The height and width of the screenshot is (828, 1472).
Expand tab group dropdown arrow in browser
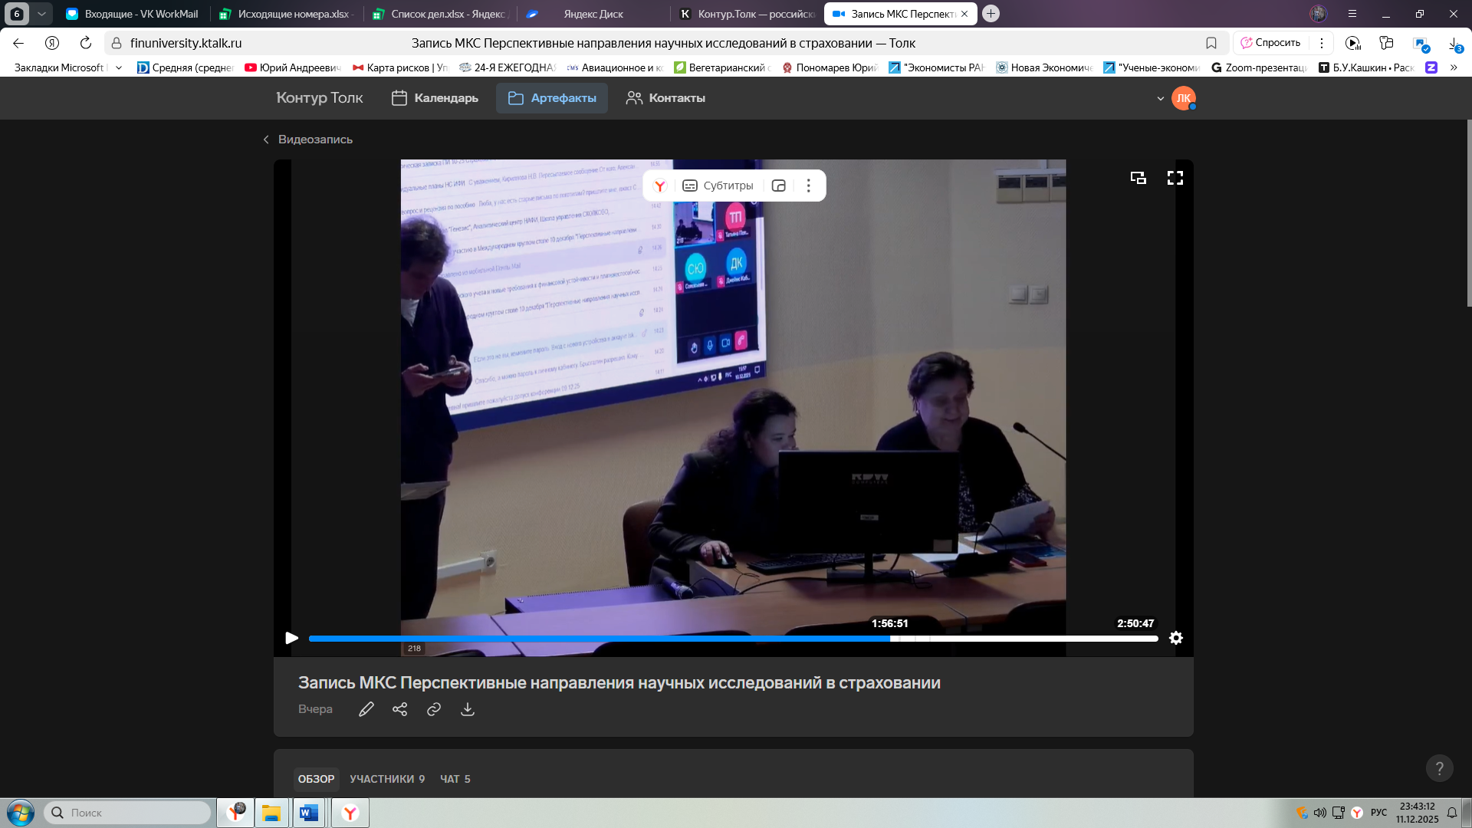(x=41, y=14)
